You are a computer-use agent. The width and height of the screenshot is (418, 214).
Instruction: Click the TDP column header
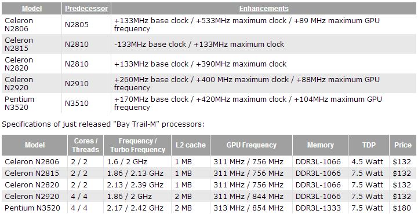(369, 145)
